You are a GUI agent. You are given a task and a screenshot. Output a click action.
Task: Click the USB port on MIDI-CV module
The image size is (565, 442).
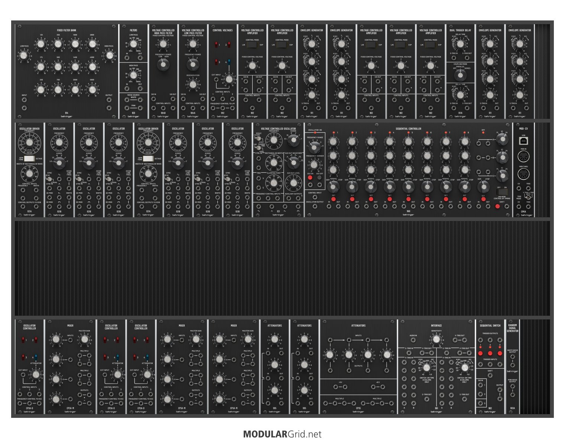click(x=523, y=141)
